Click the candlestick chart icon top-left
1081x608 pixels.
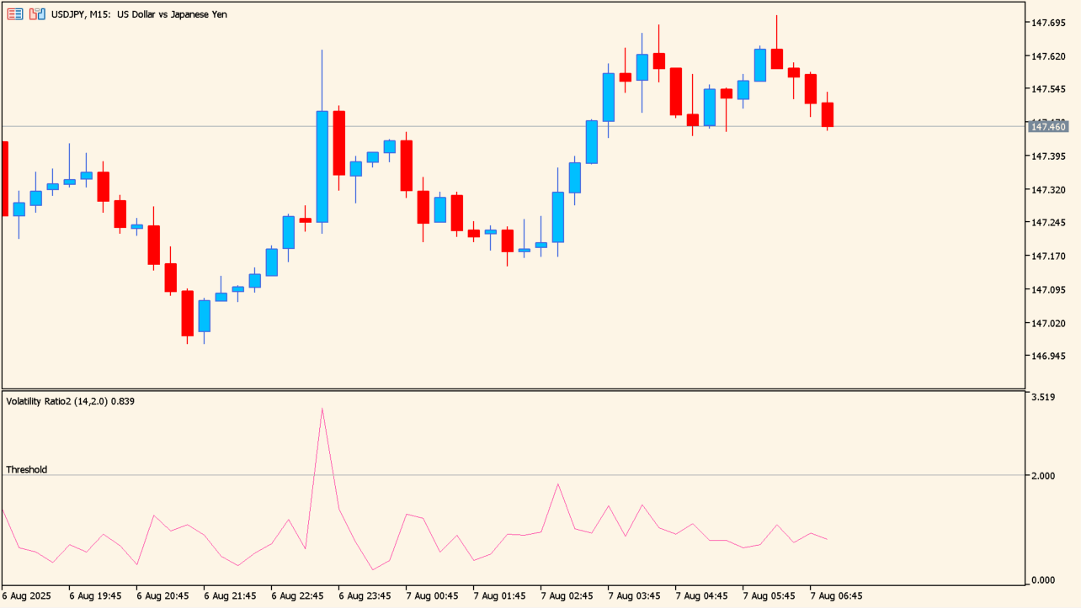[35, 14]
